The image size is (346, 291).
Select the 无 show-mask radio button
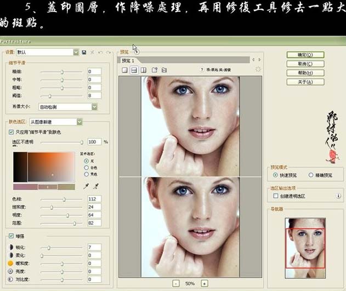click(x=87, y=161)
